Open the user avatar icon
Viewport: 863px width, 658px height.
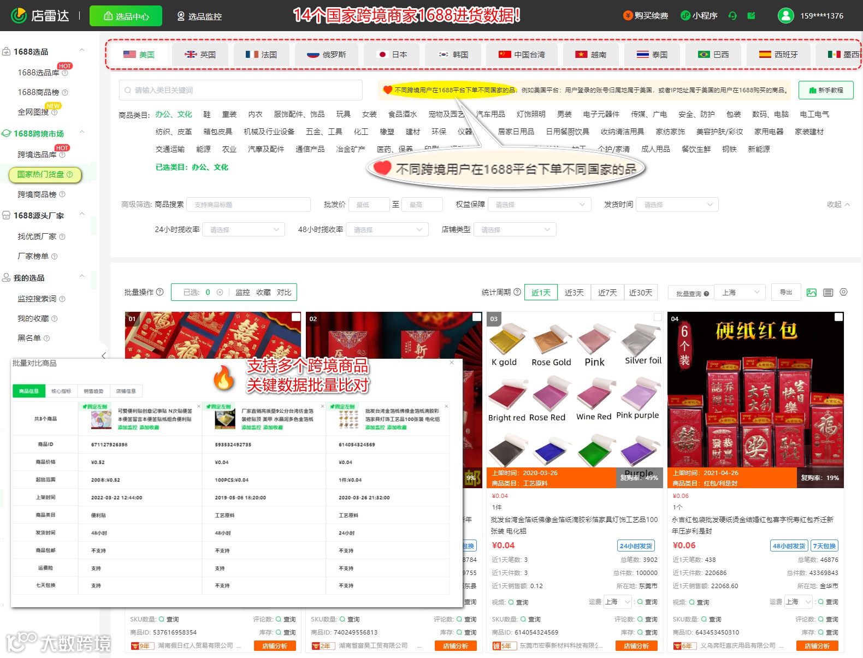(786, 15)
